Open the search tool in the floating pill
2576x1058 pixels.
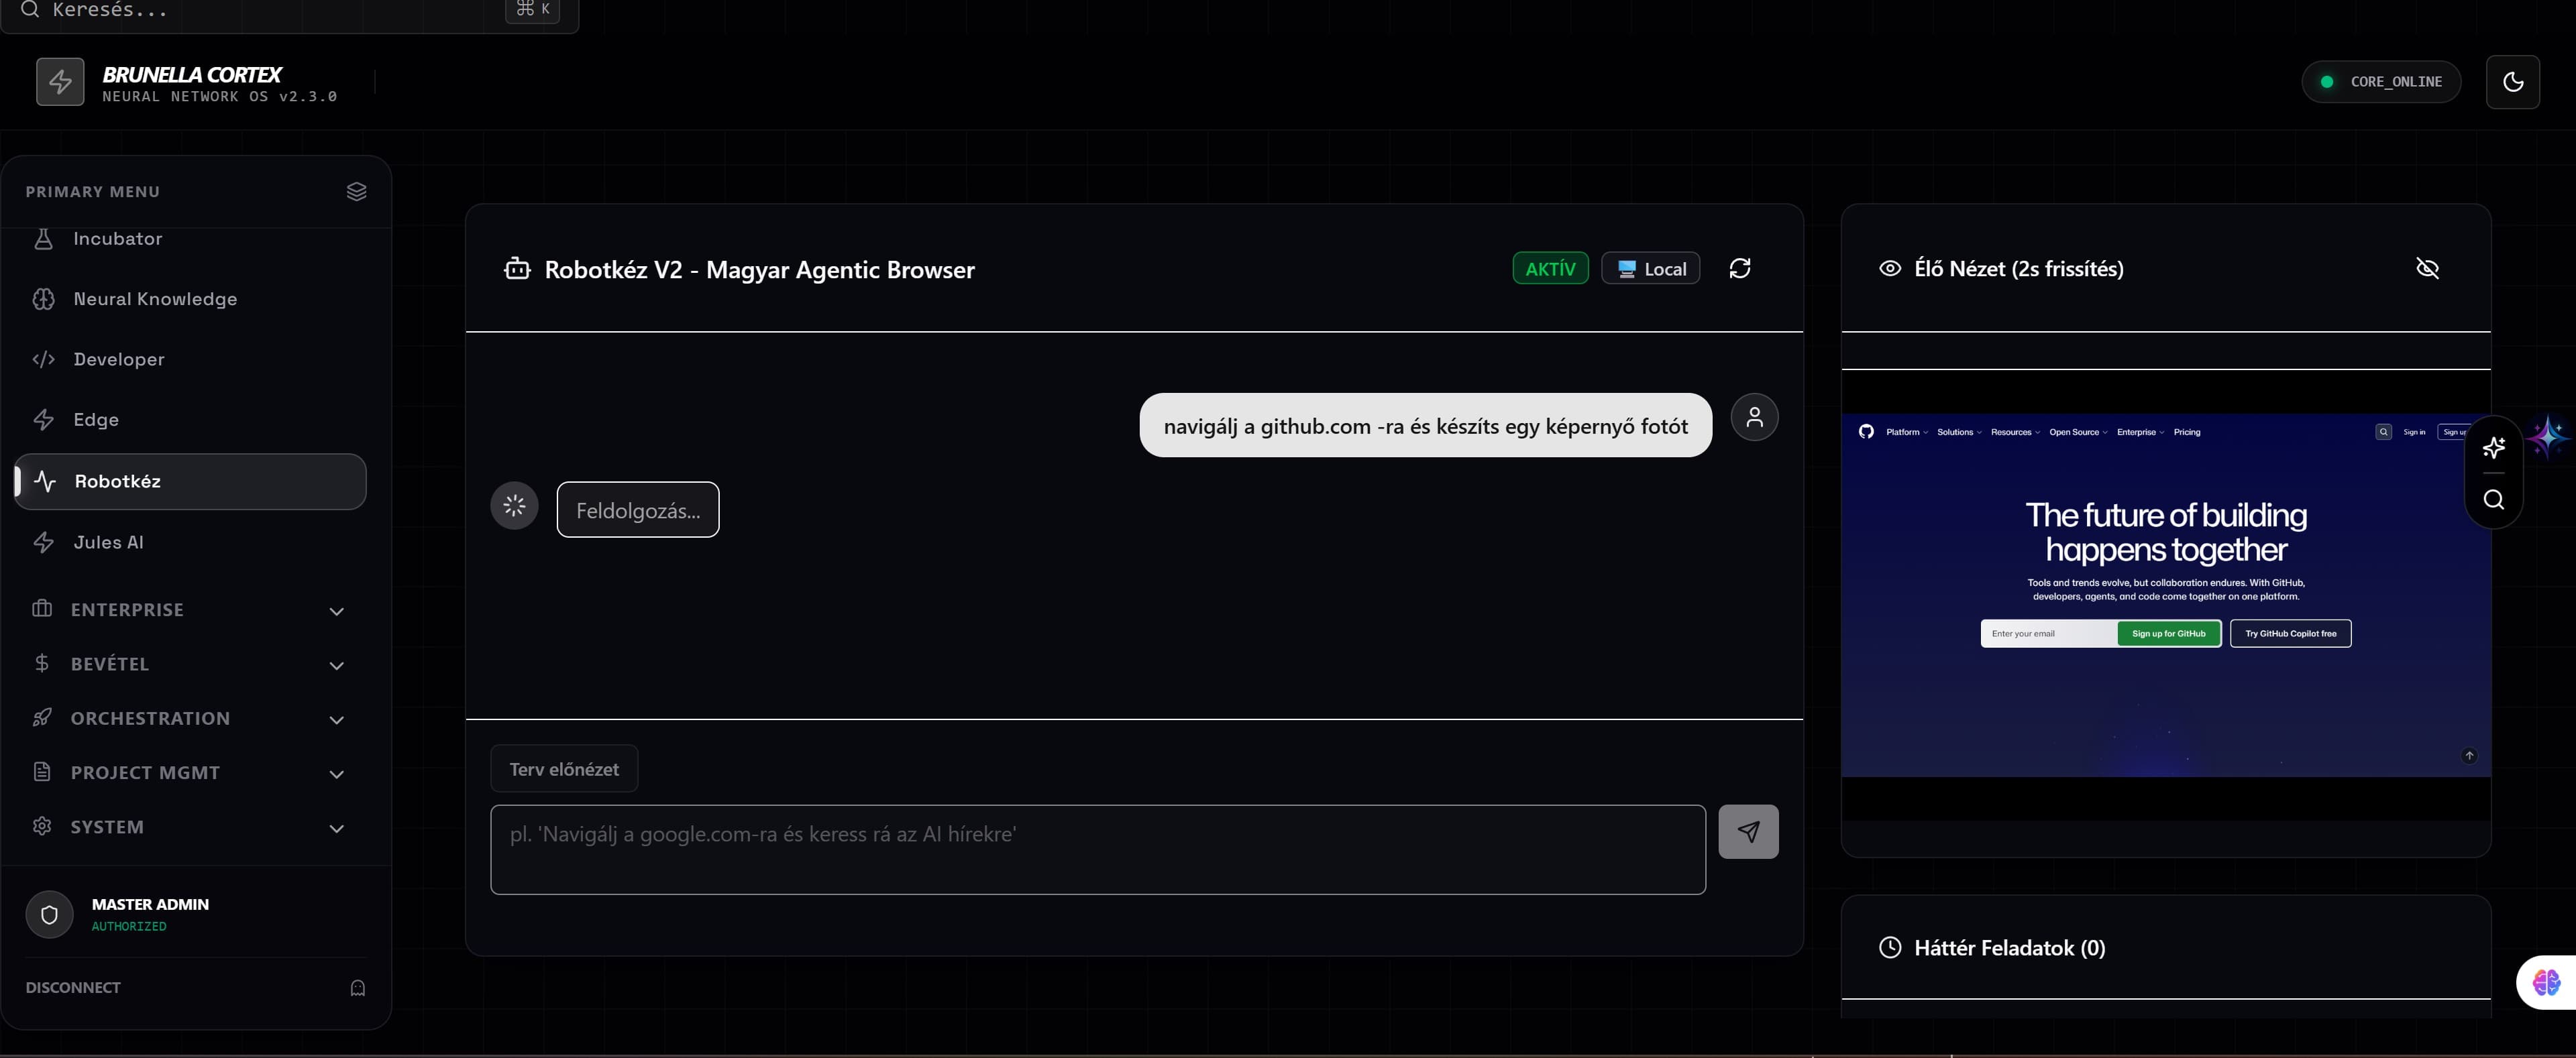click(x=2493, y=499)
